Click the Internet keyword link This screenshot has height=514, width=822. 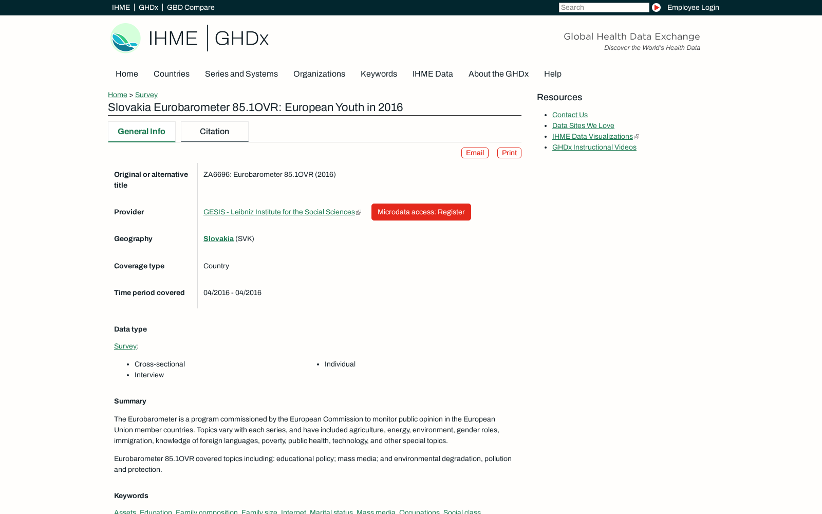(x=293, y=511)
